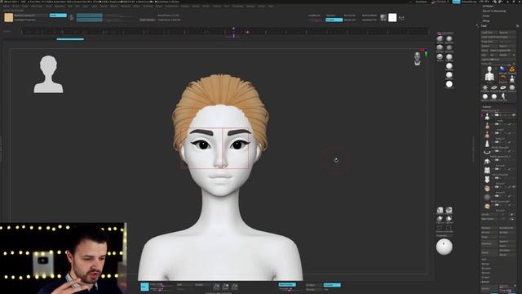Click the cyan button in bottom toolbar center
The width and height of the screenshot is (522, 294).
click(x=287, y=285)
